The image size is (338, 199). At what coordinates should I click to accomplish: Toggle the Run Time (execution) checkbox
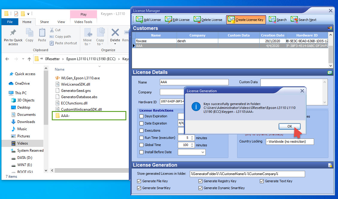coord(141,138)
